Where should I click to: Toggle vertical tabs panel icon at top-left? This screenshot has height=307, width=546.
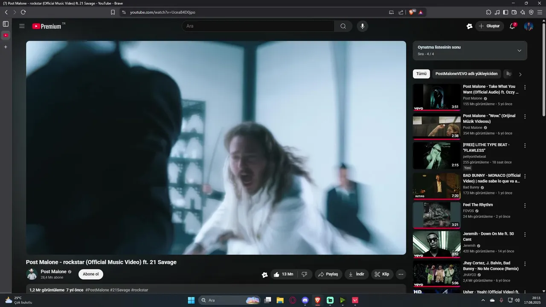click(6, 24)
